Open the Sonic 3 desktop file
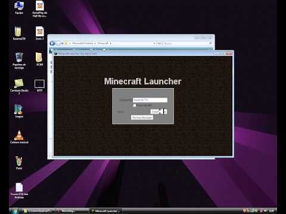Image resolution: width=286 pixels, height=214 pixels. [x=39, y=33]
